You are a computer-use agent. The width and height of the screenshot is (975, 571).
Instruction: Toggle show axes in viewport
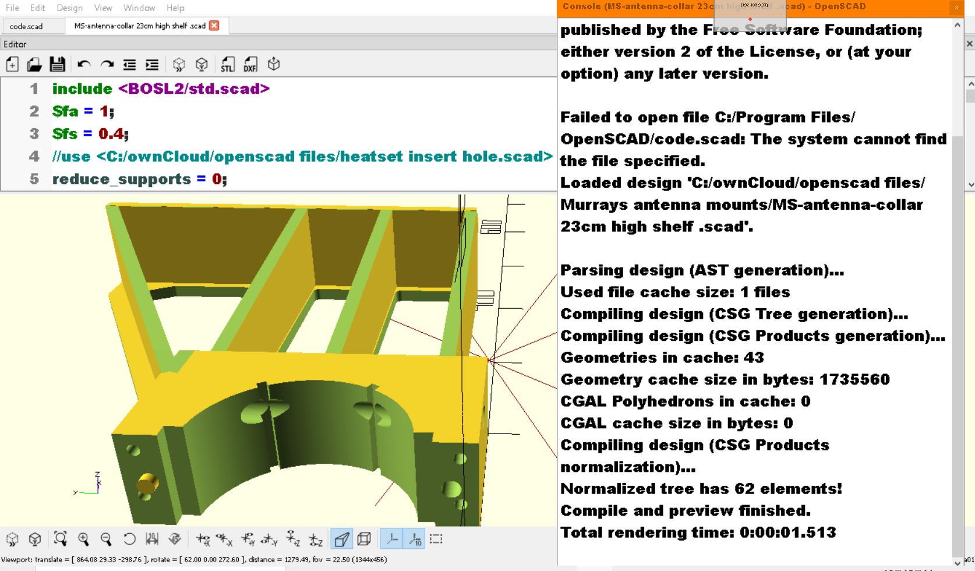392,539
